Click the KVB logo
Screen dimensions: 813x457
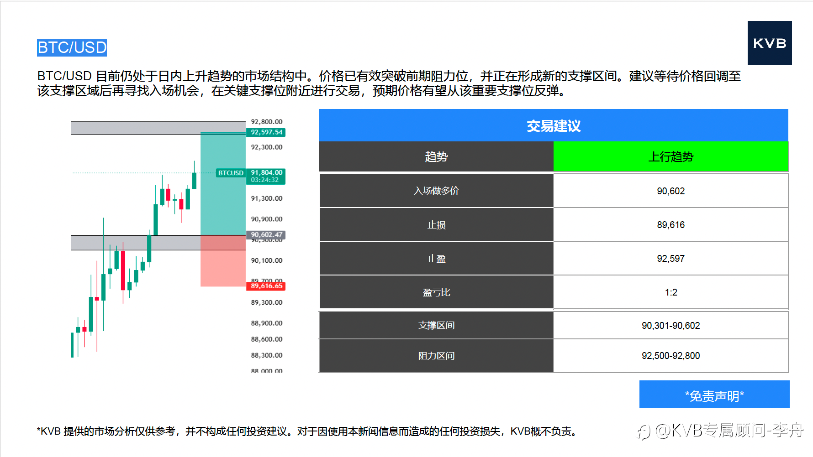770,43
